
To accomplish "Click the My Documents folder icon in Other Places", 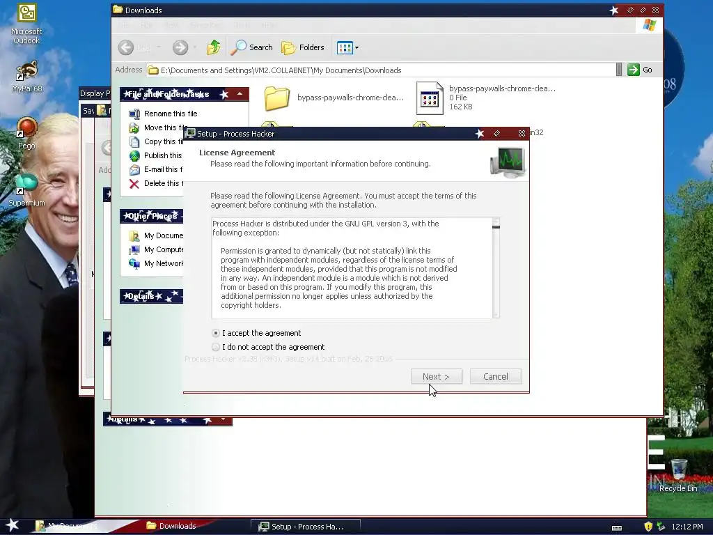I will tap(134, 235).
